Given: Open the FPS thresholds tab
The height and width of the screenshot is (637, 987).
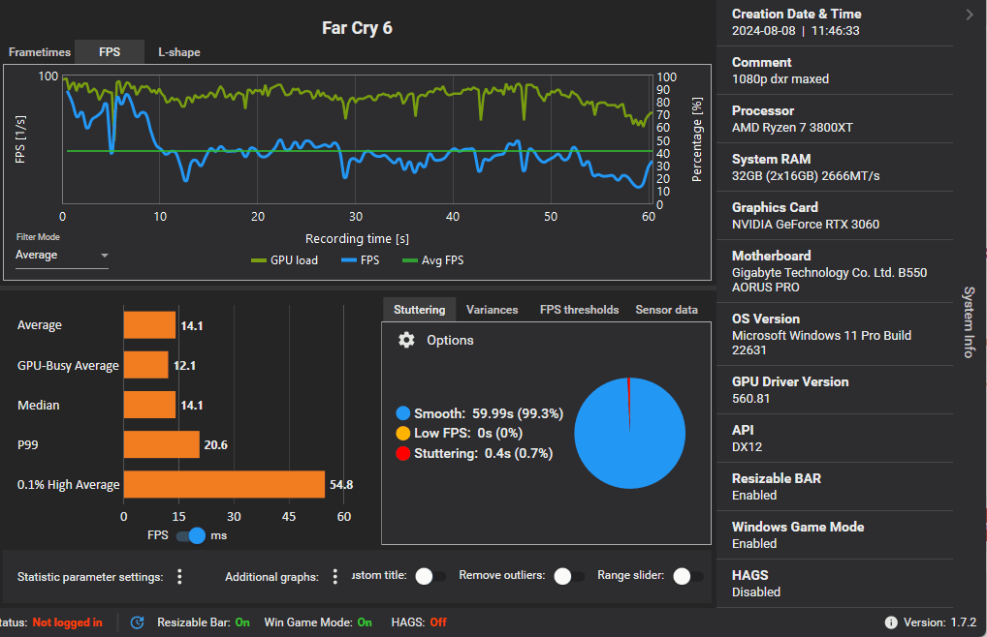Looking at the screenshot, I should [x=579, y=310].
